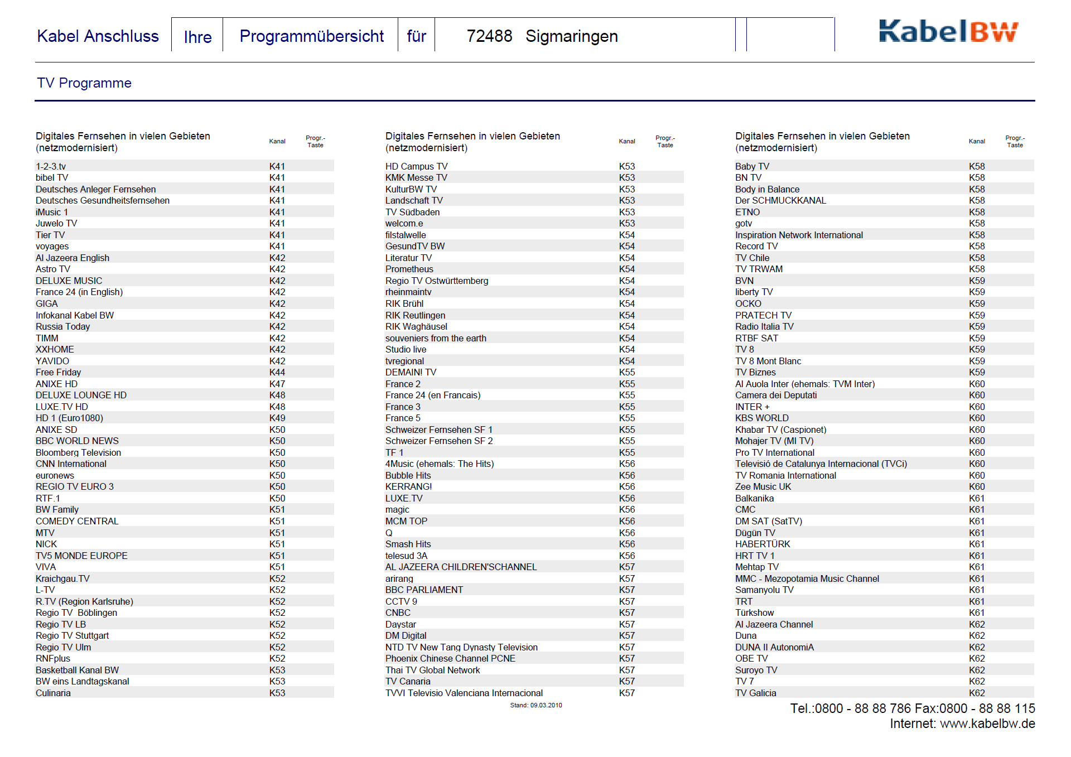Click the KBS WORLD entry

tap(761, 418)
